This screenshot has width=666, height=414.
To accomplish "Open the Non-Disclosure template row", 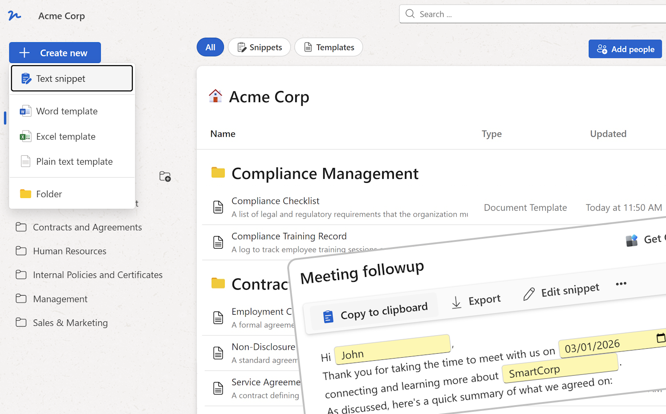I will point(263,347).
